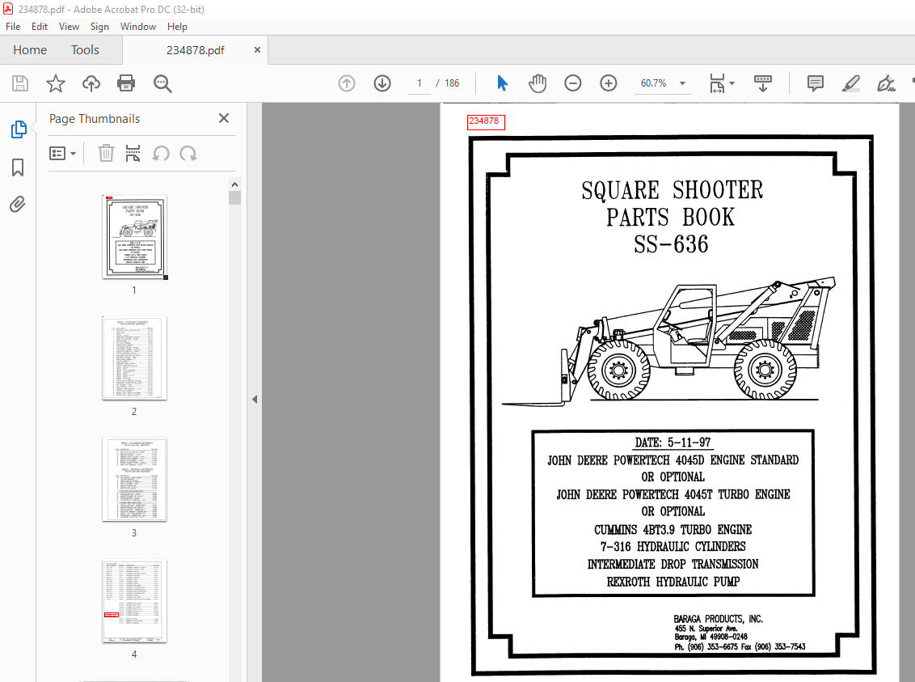915x682 pixels.
Task: Close the 234878.pdf tab
Action: point(257,50)
